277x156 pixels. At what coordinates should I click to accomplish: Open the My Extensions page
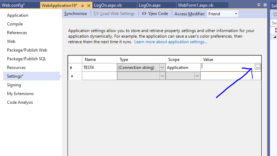pyautogui.click(x=20, y=94)
